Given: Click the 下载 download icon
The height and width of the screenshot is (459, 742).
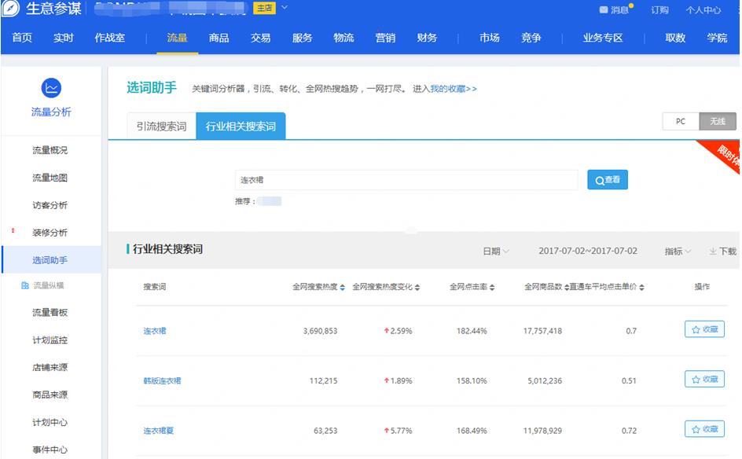Looking at the screenshot, I should coord(712,252).
